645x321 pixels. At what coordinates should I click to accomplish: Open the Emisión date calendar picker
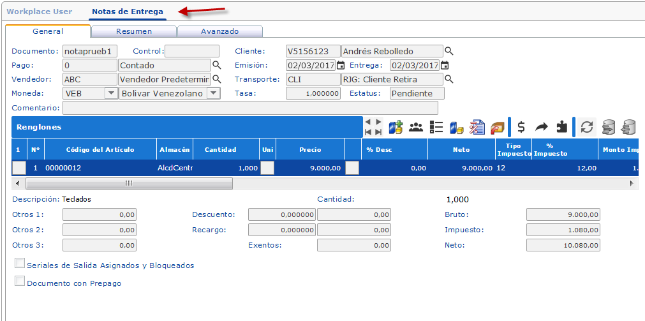tap(341, 65)
